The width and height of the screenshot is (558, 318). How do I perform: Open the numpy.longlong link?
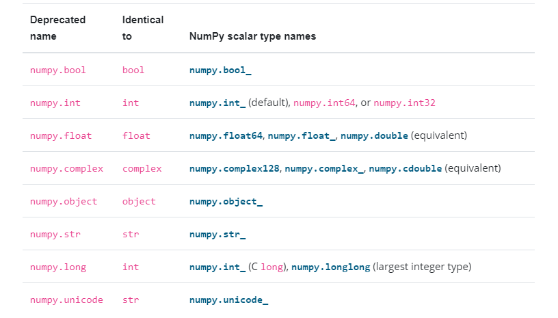(330, 267)
